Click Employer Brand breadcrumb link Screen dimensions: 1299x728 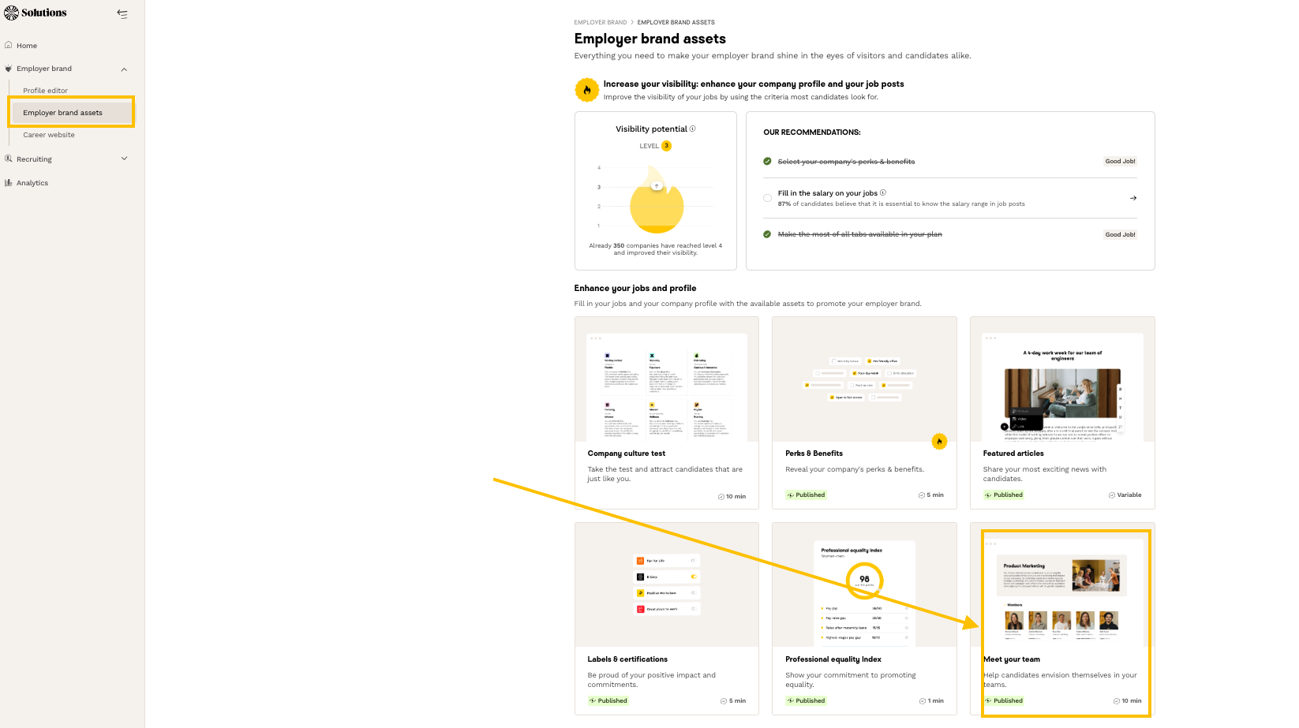600,22
